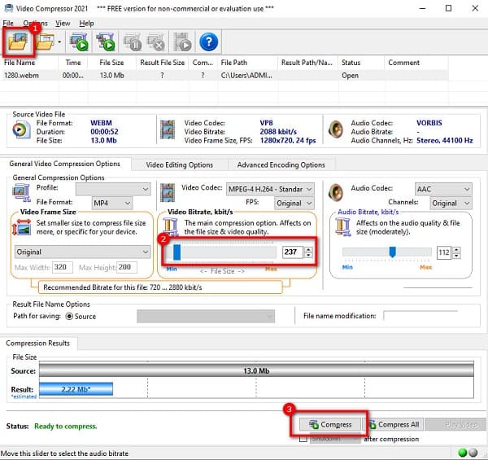This screenshot has height=460, width=488.
Task: Click the Max Height field
Action: point(126,267)
